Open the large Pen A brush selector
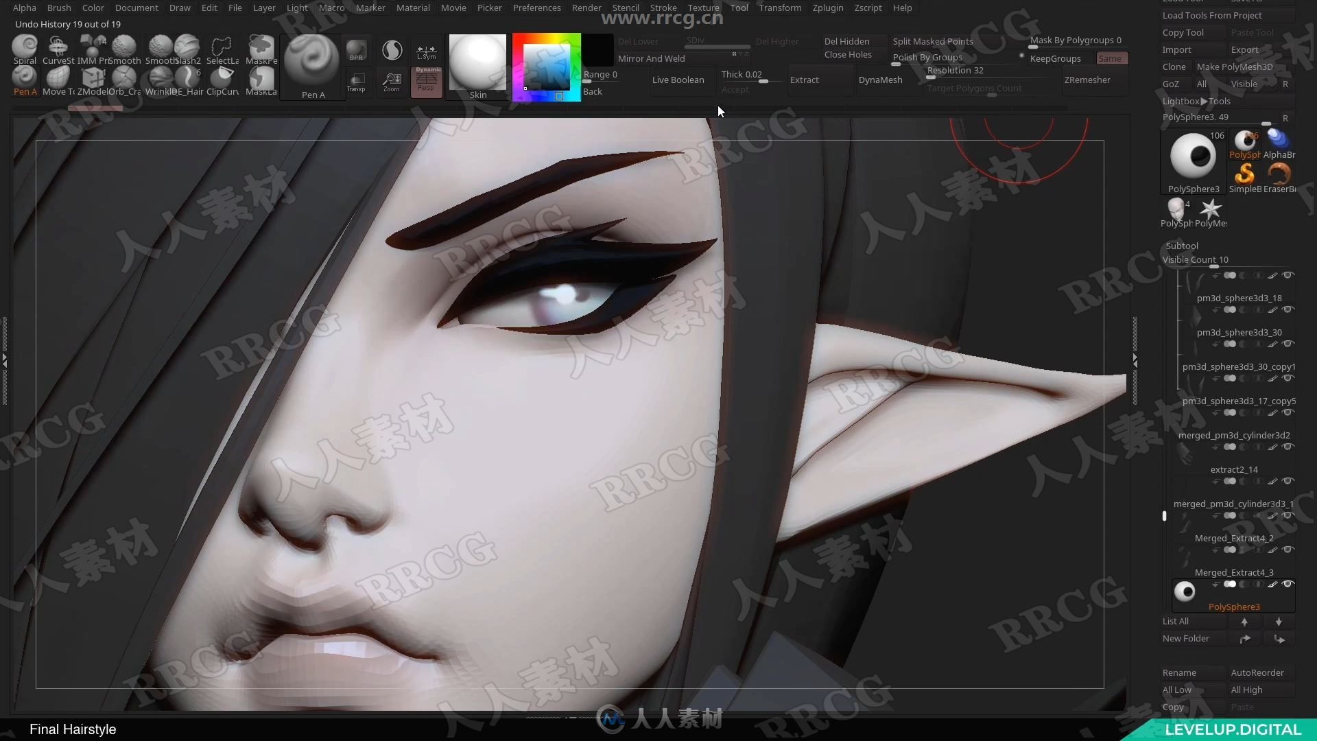Viewport: 1317px width, 741px height. tap(313, 67)
